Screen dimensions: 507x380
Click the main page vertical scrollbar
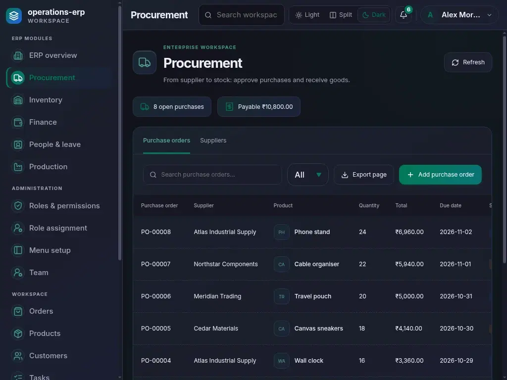coord(505,148)
